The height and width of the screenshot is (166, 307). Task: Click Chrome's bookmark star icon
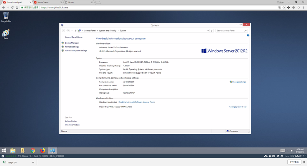(x=284, y=8)
